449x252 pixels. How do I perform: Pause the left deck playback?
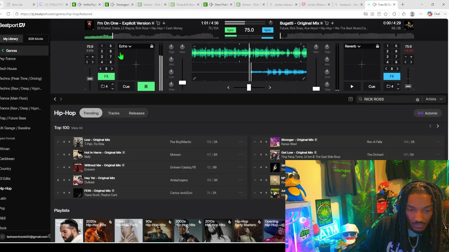146,86
